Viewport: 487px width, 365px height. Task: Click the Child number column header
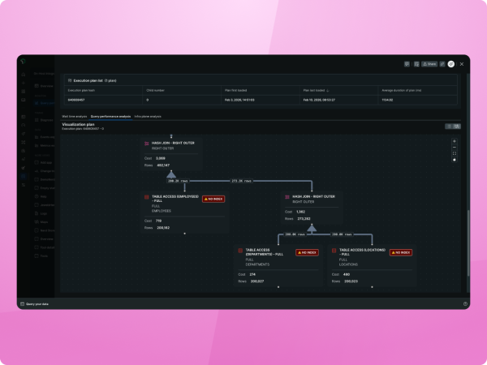pos(155,90)
